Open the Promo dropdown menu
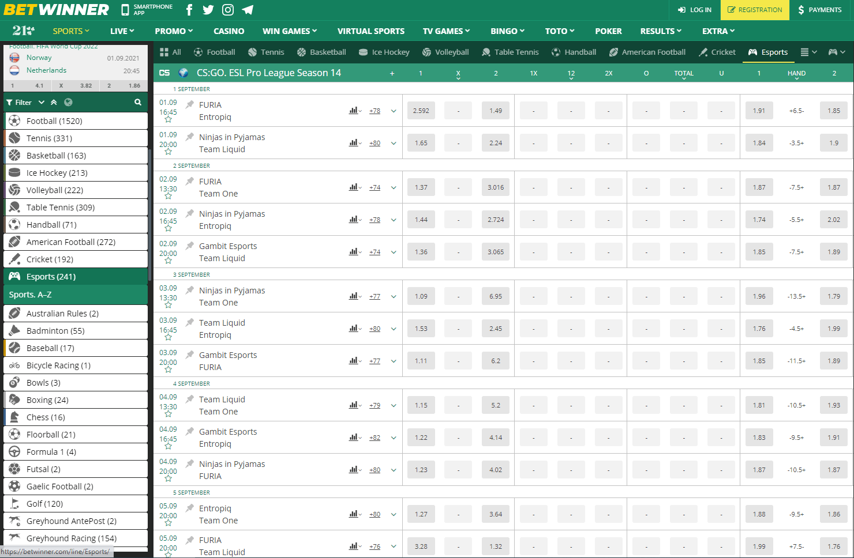This screenshot has height=558, width=854. coord(174,31)
